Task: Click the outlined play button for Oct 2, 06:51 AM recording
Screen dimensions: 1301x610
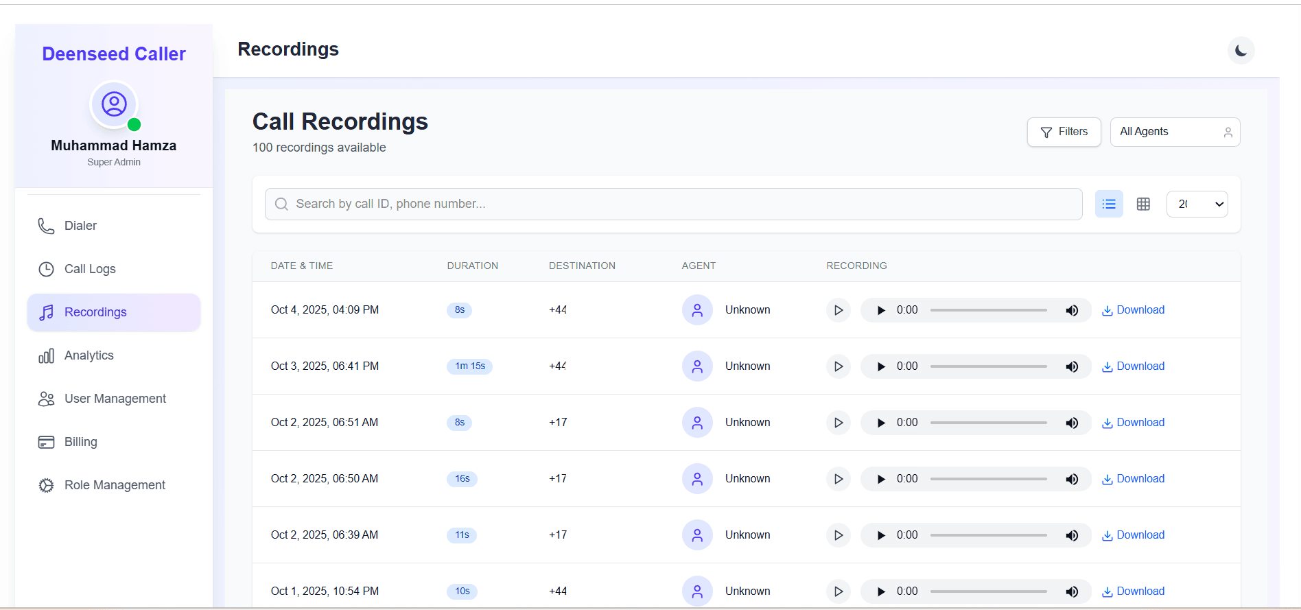Action: pos(839,423)
